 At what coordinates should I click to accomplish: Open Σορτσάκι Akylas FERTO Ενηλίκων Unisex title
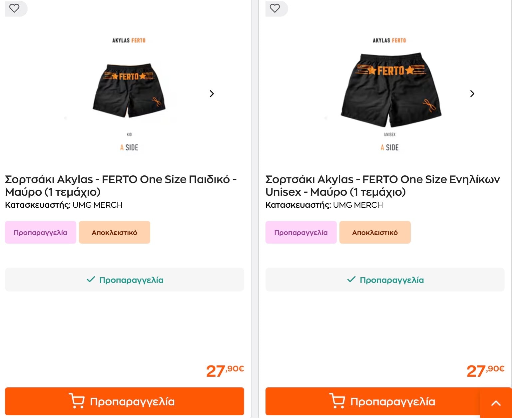coord(382,185)
